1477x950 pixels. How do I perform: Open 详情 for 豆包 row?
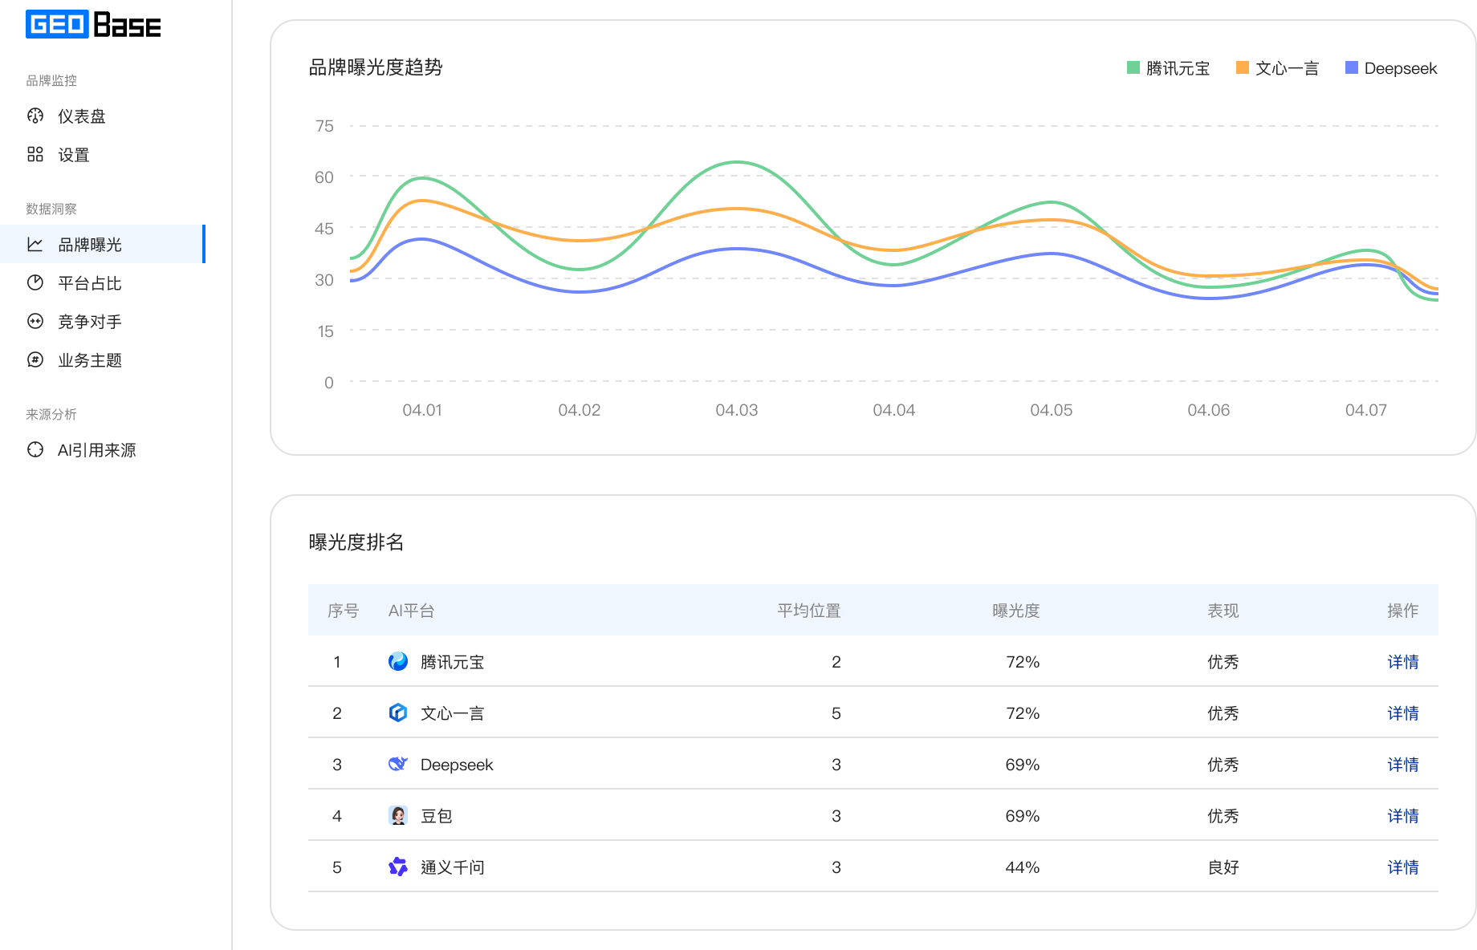click(x=1403, y=816)
